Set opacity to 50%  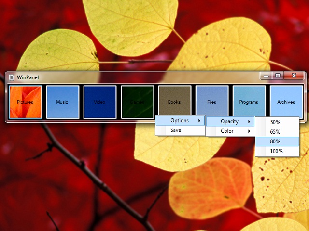click(x=277, y=122)
